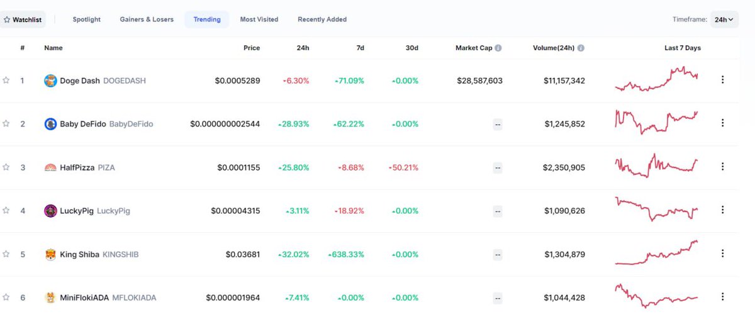Image resolution: width=755 pixels, height=319 pixels.
Task: Click HalfPizza 7-day sparkline chart
Action: click(656, 165)
